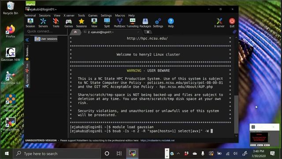The height and width of the screenshot is (159, 282).
Task: Open Recycle Bin desktop icon
Action: 11,8
